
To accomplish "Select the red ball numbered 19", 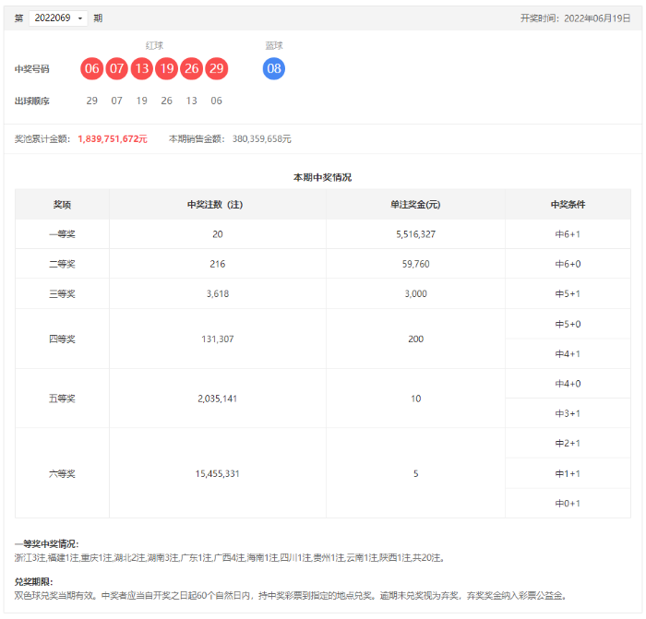I will [166, 69].
